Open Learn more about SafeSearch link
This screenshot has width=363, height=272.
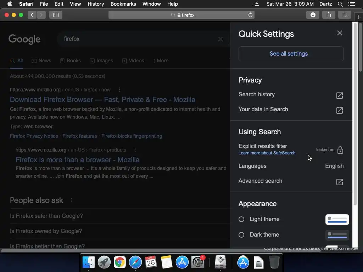(x=267, y=153)
